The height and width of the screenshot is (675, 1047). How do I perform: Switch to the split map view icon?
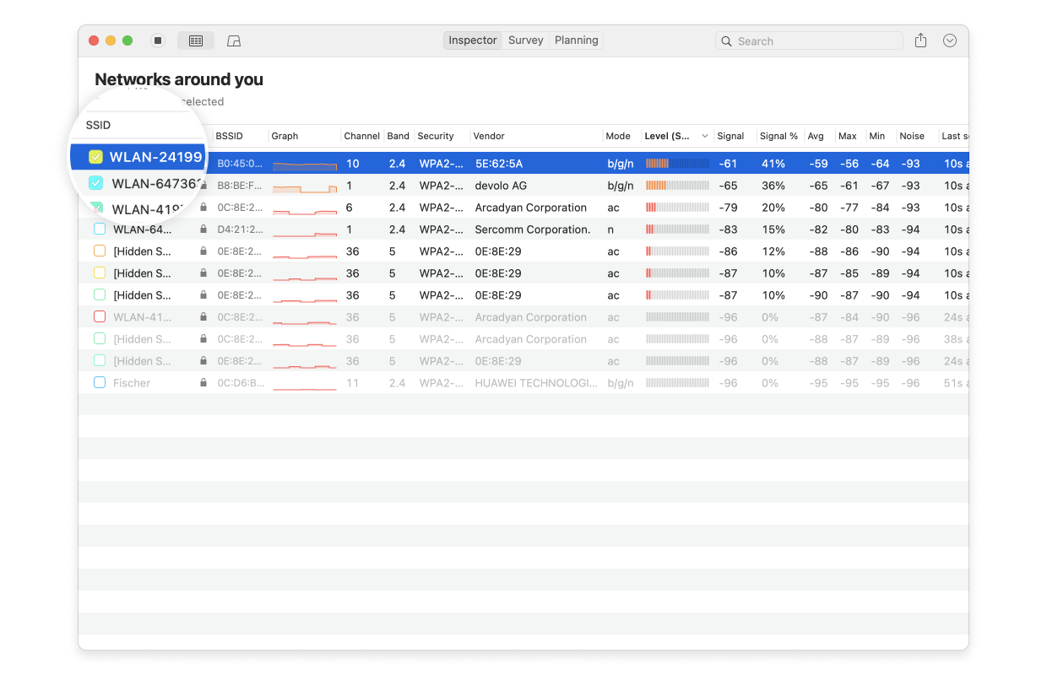coord(233,40)
